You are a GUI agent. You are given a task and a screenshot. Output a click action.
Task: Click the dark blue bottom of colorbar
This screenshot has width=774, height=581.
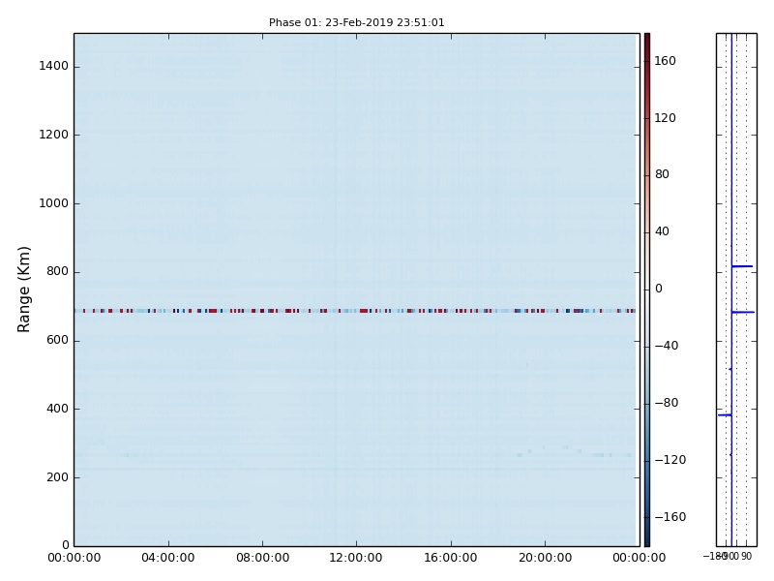646,539
